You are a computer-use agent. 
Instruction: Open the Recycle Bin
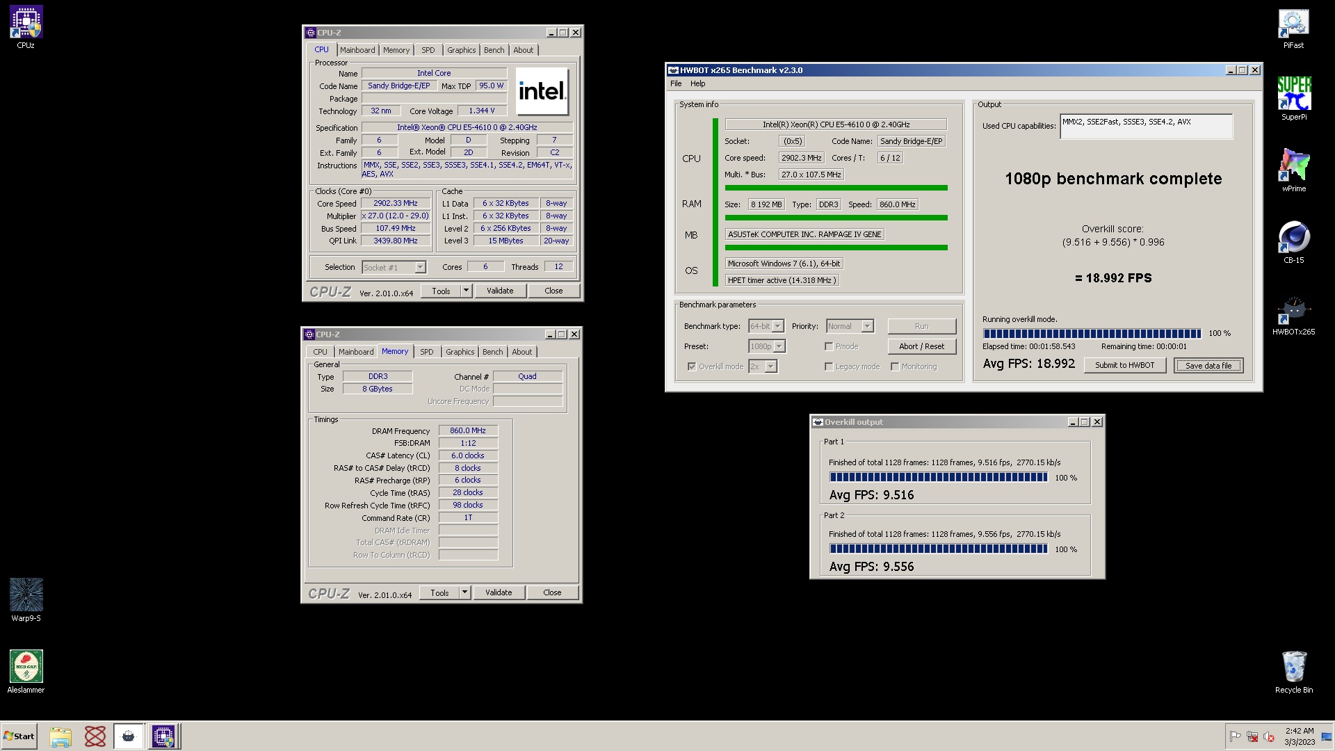pos(1293,672)
